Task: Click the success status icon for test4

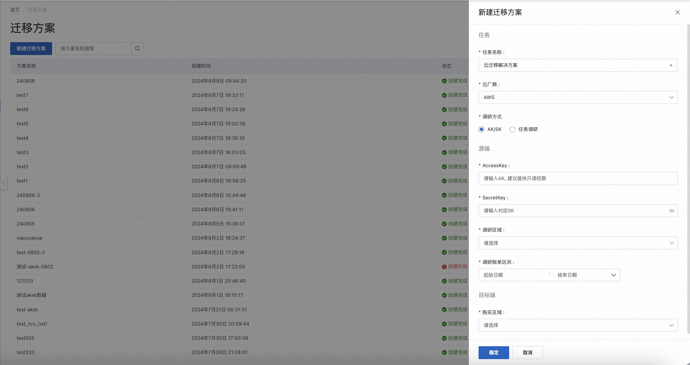Action: pos(444,138)
